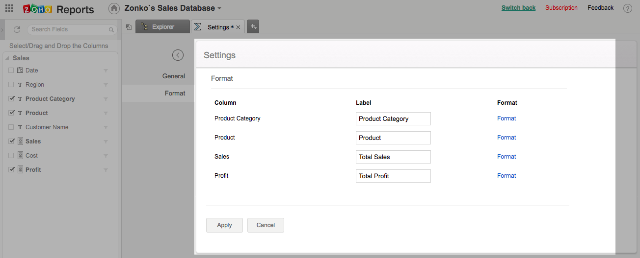Viewport: 640px width, 258px height.
Task: Switch to the Explorer tab
Action: [x=163, y=27]
